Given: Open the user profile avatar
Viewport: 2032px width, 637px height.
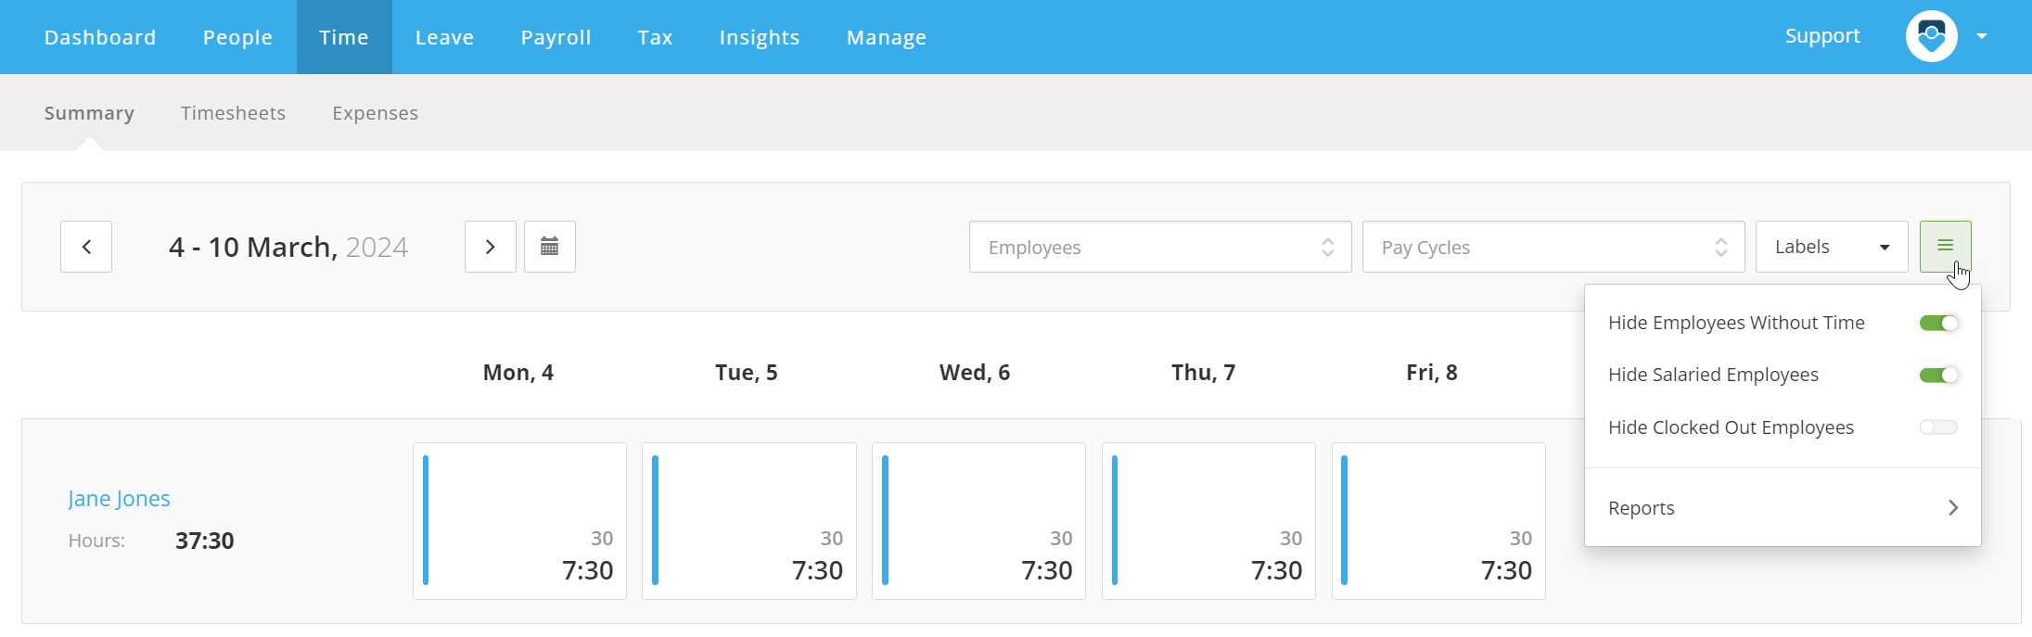Looking at the screenshot, I should tap(1932, 37).
